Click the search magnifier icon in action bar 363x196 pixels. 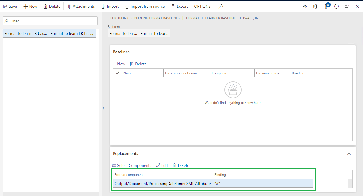221,6
